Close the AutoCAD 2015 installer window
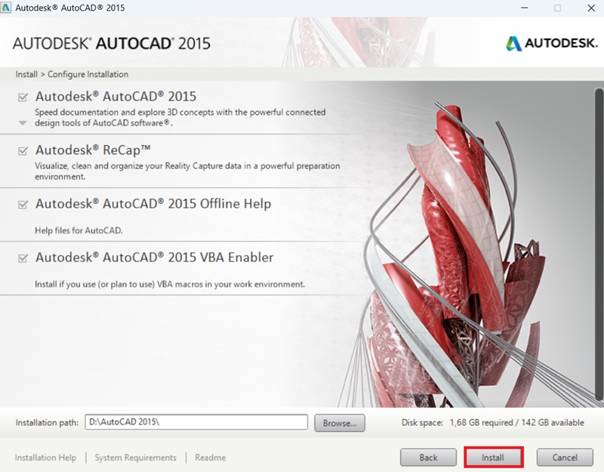 pyautogui.click(x=591, y=8)
